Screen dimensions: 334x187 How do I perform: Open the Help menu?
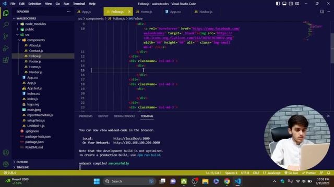tap(92, 4)
